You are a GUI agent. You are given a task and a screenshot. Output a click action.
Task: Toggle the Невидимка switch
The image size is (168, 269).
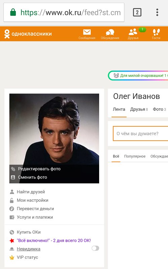coord(95,248)
